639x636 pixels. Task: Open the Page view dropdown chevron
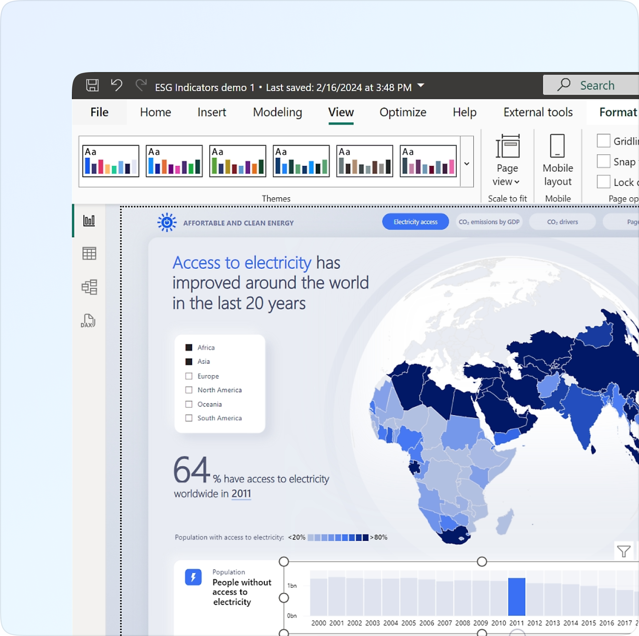(x=517, y=182)
